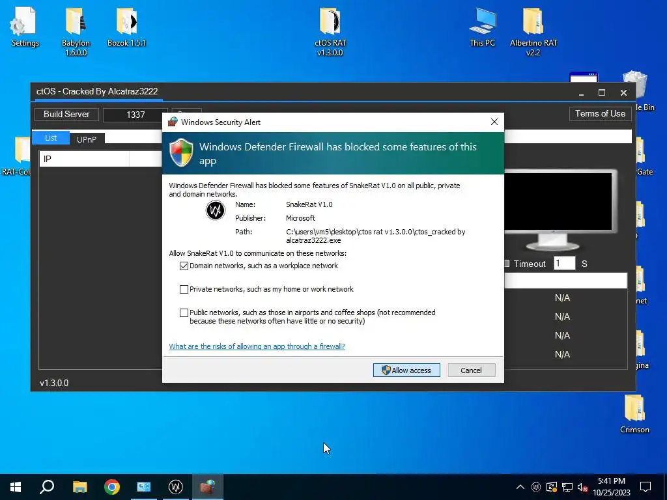This screenshot has height=500, width=667.
Task: Click the taskbar app icon right of Chrome
Action: [x=144, y=487]
